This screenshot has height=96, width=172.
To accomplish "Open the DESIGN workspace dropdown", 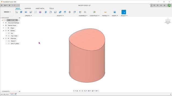I will tap(7, 12).
